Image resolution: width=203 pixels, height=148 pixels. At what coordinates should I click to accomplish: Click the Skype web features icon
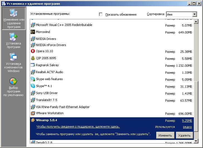click(33, 79)
